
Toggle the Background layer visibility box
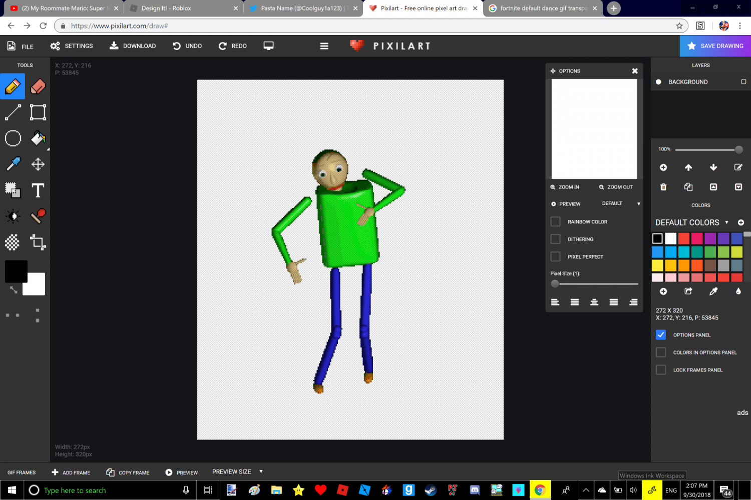743,81
